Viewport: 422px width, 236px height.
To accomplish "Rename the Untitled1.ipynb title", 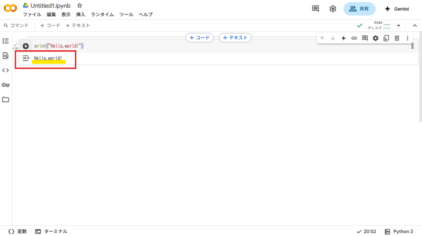I will (50, 6).
